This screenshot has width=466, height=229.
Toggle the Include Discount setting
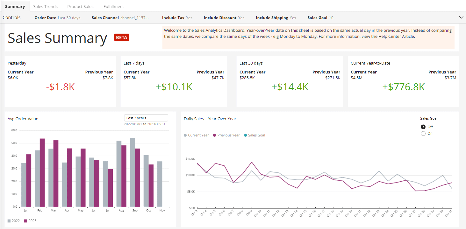pyautogui.click(x=224, y=17)
